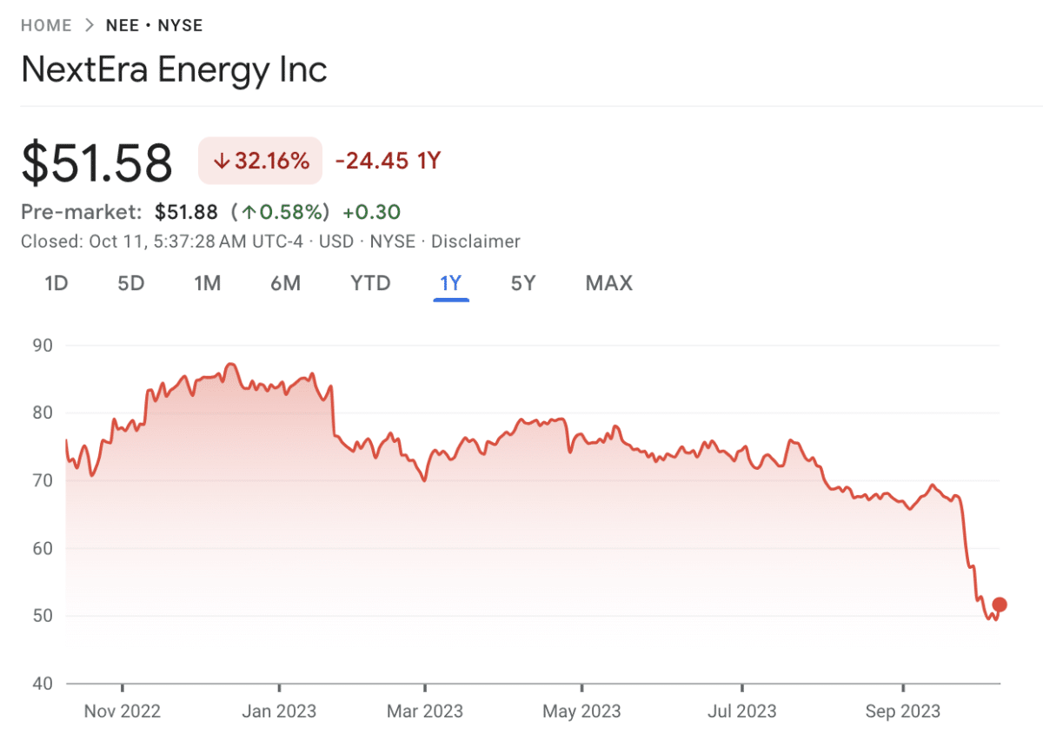Switch to the 1M chart view
This screenshot has width=1043, height=740.
point(208,282)
